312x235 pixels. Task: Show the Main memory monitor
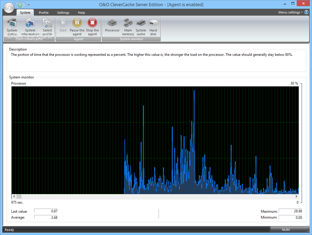click(x=128, y=27)
